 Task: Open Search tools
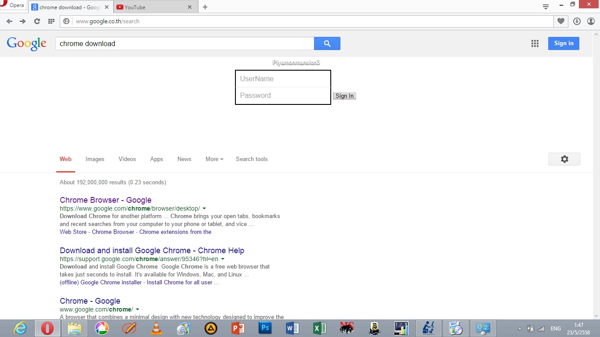[252, 159]
